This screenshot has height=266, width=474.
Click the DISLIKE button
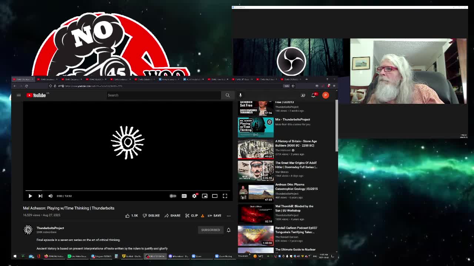(151, 216)
